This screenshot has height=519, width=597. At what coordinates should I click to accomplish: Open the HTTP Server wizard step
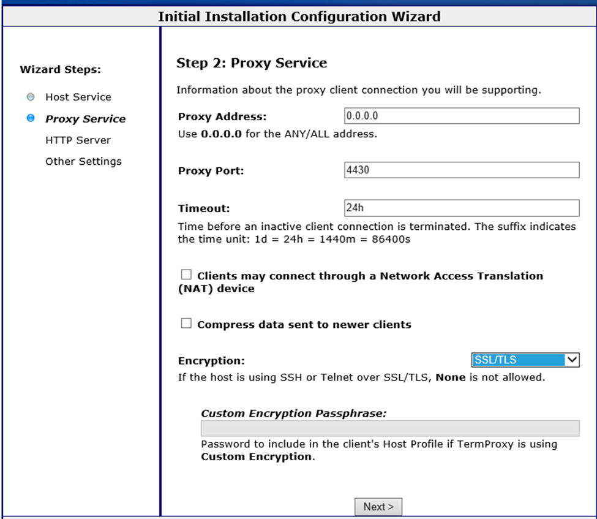pos(78,140)
